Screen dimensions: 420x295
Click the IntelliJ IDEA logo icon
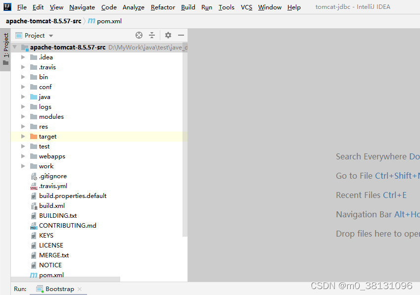click(7, 7)
